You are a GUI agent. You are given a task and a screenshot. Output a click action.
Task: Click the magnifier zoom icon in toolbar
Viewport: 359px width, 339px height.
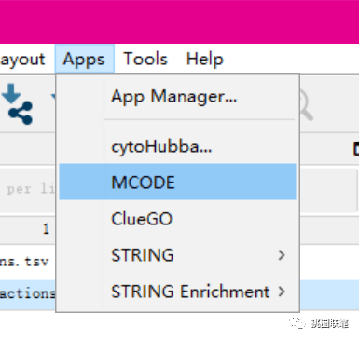click(x=306, y=107)
